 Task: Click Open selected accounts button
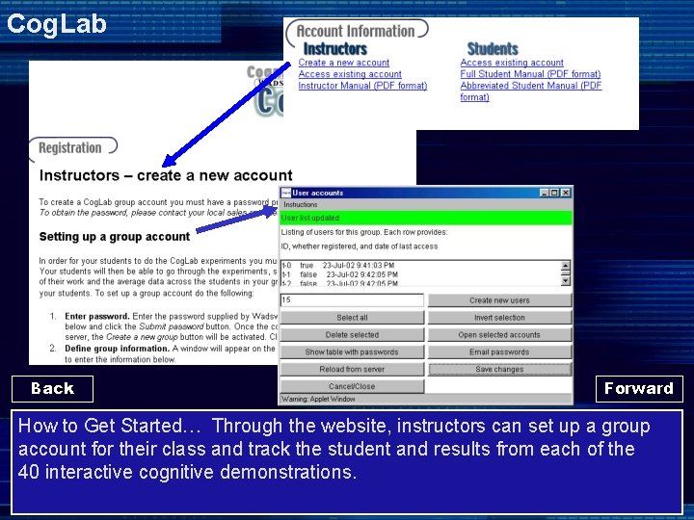tap(499, 335)
